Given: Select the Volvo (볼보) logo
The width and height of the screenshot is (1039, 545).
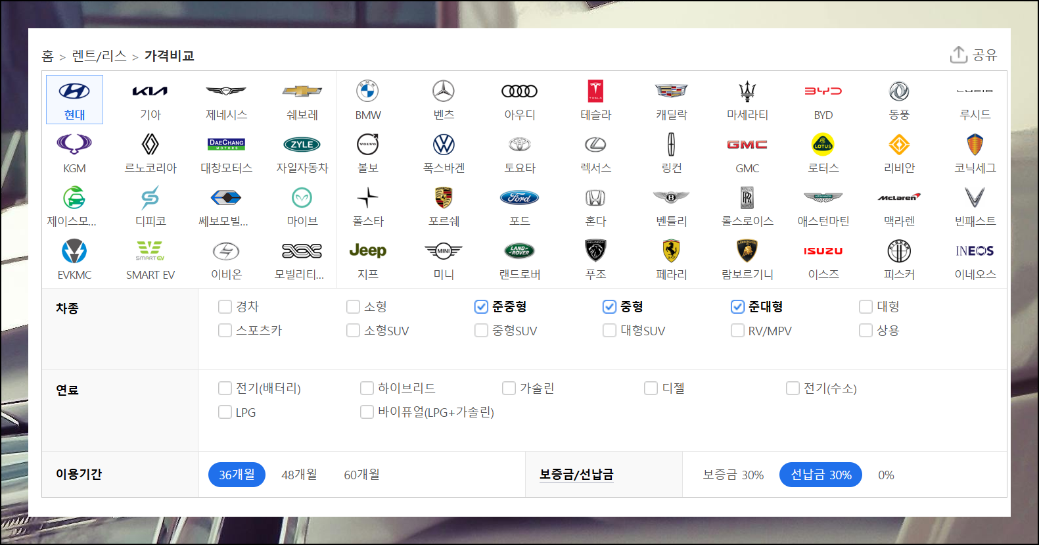Looking at the screenshot, I should point(367,144).
